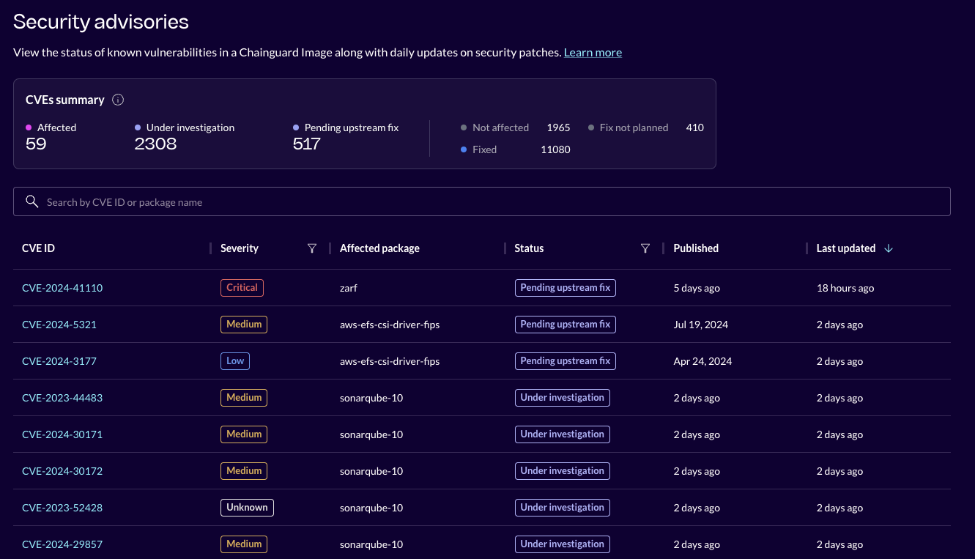
Task: Open the Status column filter
Action: coord(645,248)
